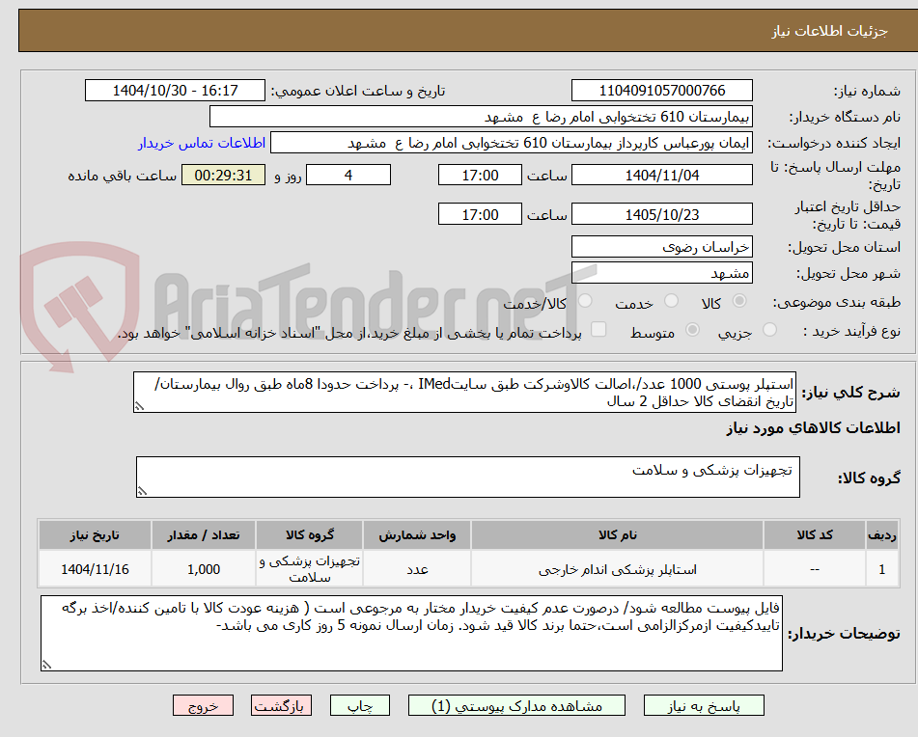Click the resize grip of شرح کلی نیاز box
The height and width of the screenshot is (737, 918).
(139, 406)
